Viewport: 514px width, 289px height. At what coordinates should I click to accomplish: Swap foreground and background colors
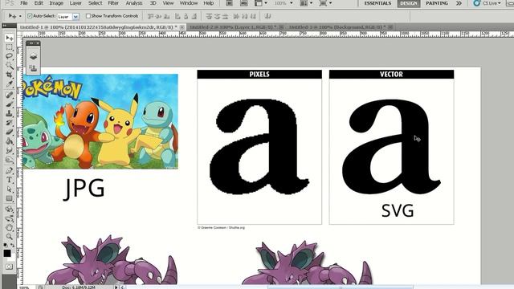pos(13,245)
